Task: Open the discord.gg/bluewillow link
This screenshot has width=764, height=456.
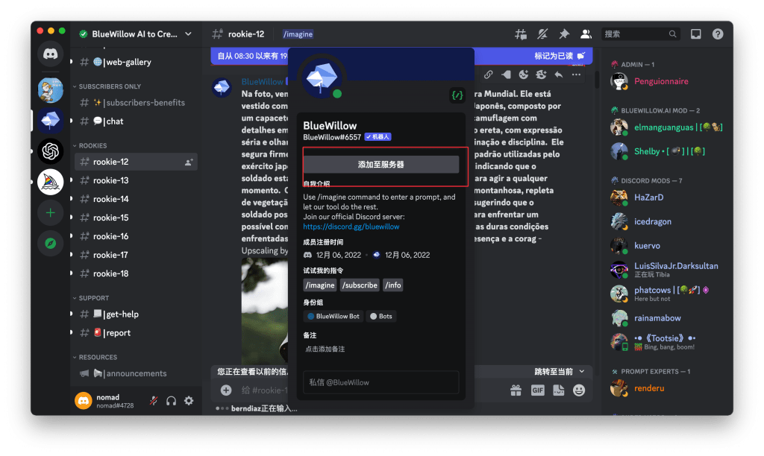Action: tap(351, 227)
